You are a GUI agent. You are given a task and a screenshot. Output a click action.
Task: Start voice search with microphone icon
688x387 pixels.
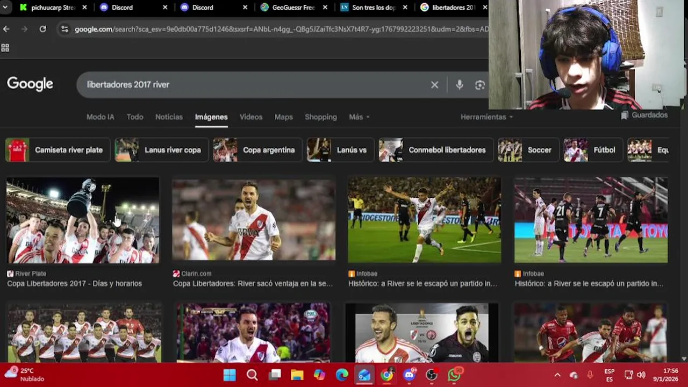click(x=459, y=85)
